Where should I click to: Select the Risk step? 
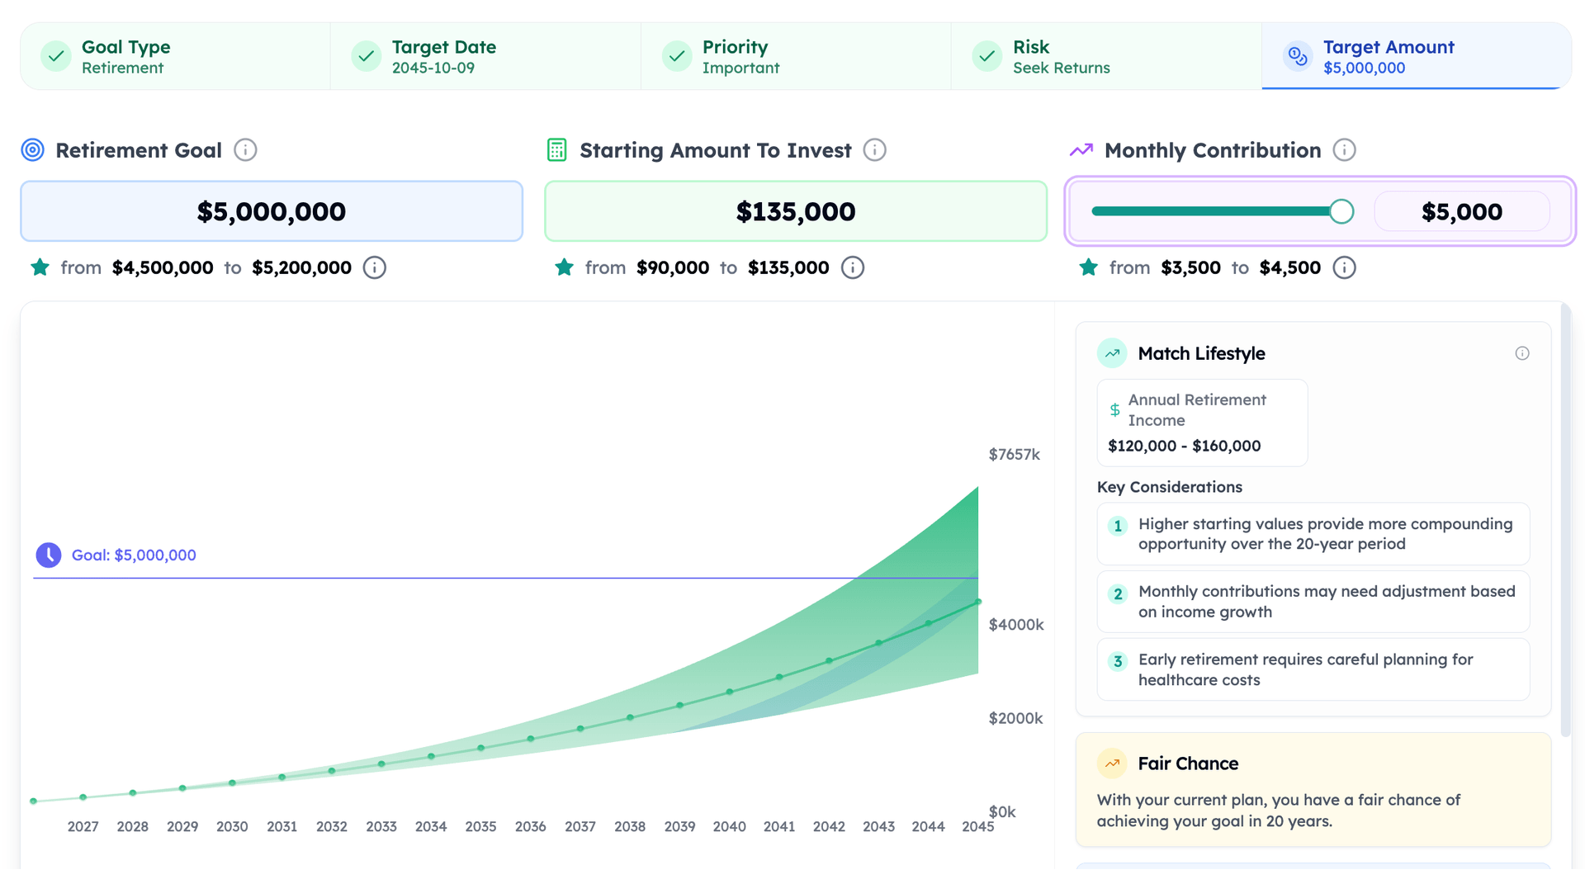click(x=1106, y=57)
